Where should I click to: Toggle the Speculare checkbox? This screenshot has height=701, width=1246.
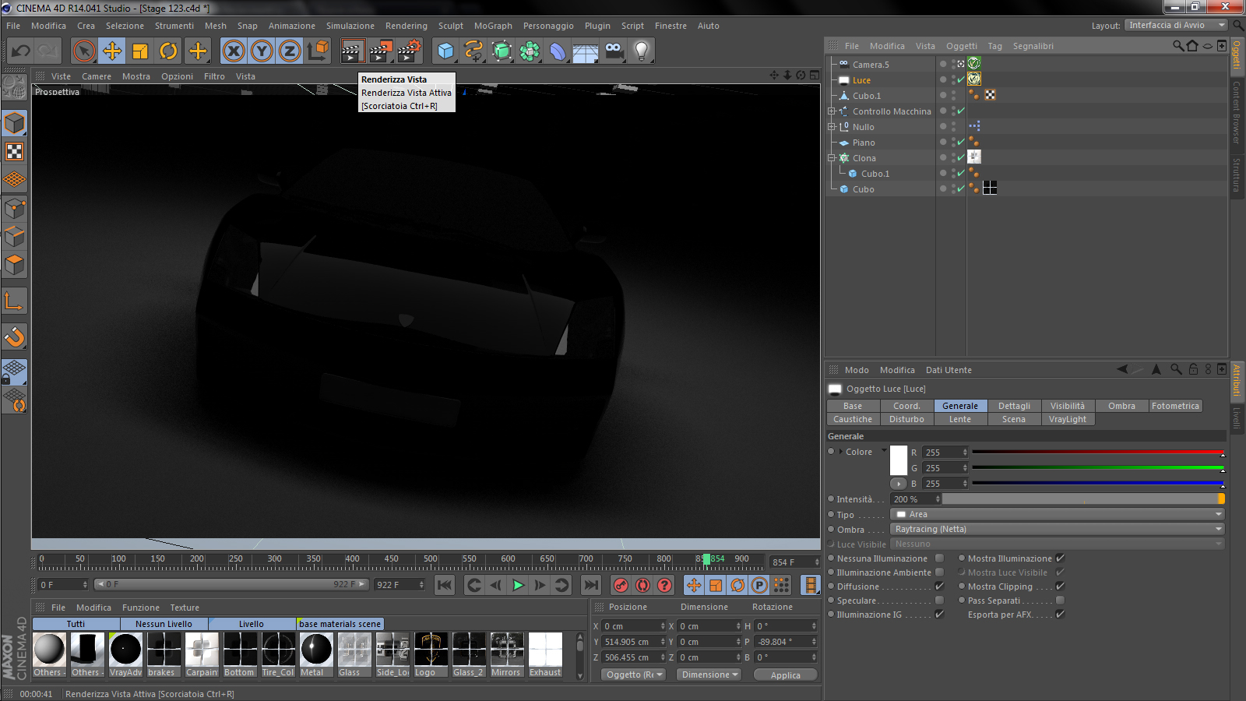[939, 601]
